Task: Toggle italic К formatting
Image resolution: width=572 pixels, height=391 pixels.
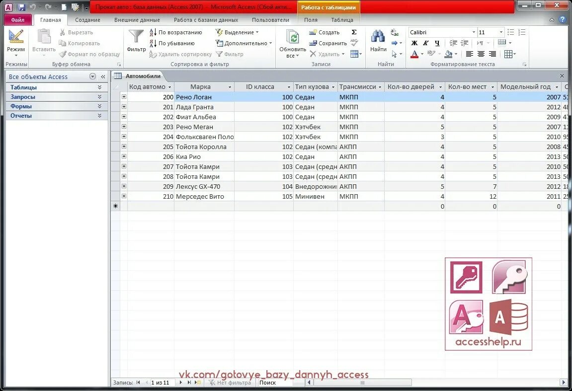Action: tap(426, 43)
